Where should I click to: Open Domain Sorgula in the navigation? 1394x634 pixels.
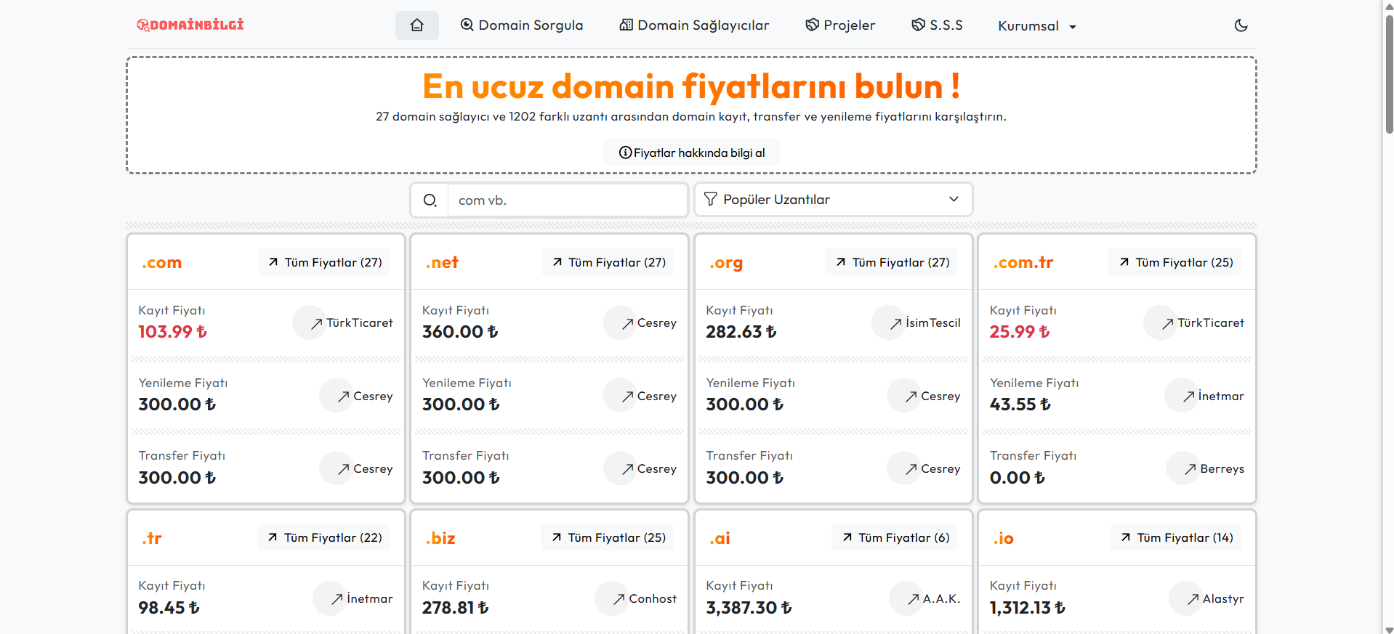point(522,25)
